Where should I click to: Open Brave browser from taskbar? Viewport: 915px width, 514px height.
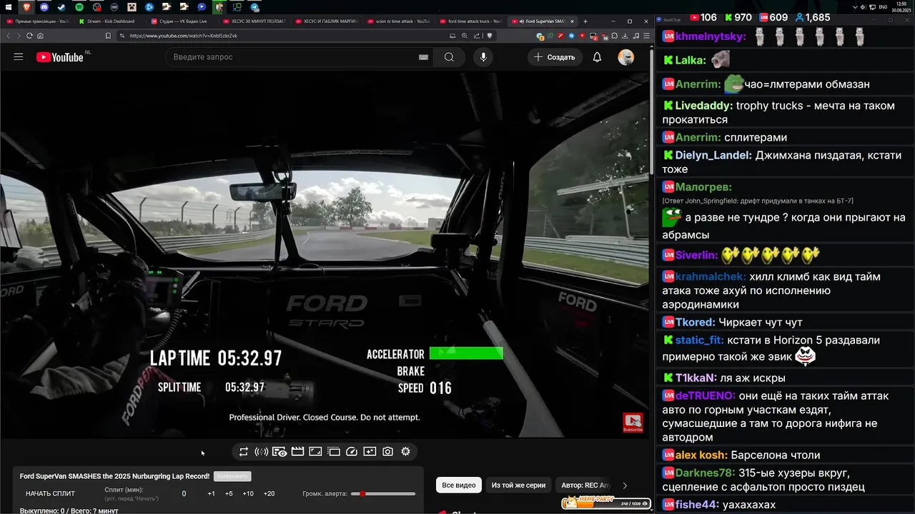pos(27,7)
